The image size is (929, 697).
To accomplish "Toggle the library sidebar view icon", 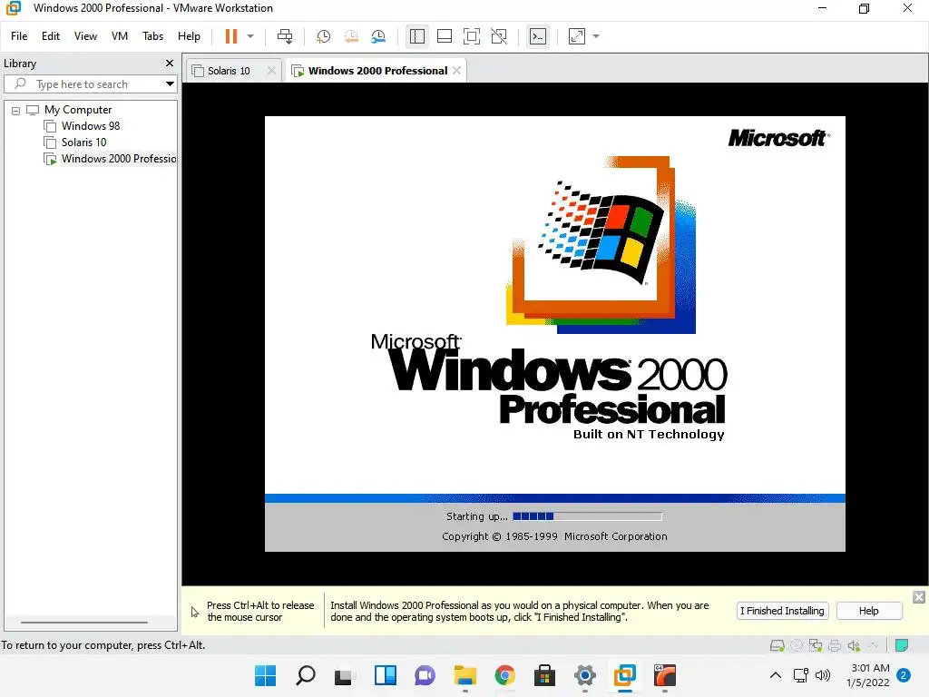I will (x=417, y=36).
